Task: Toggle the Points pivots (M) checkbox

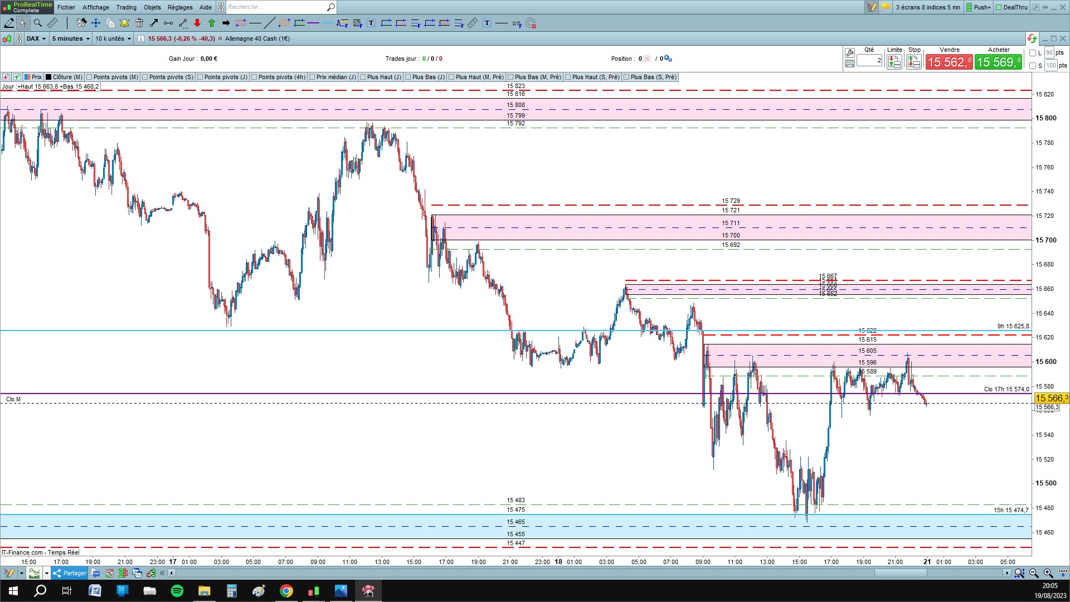Action: (x=89, y=77)
